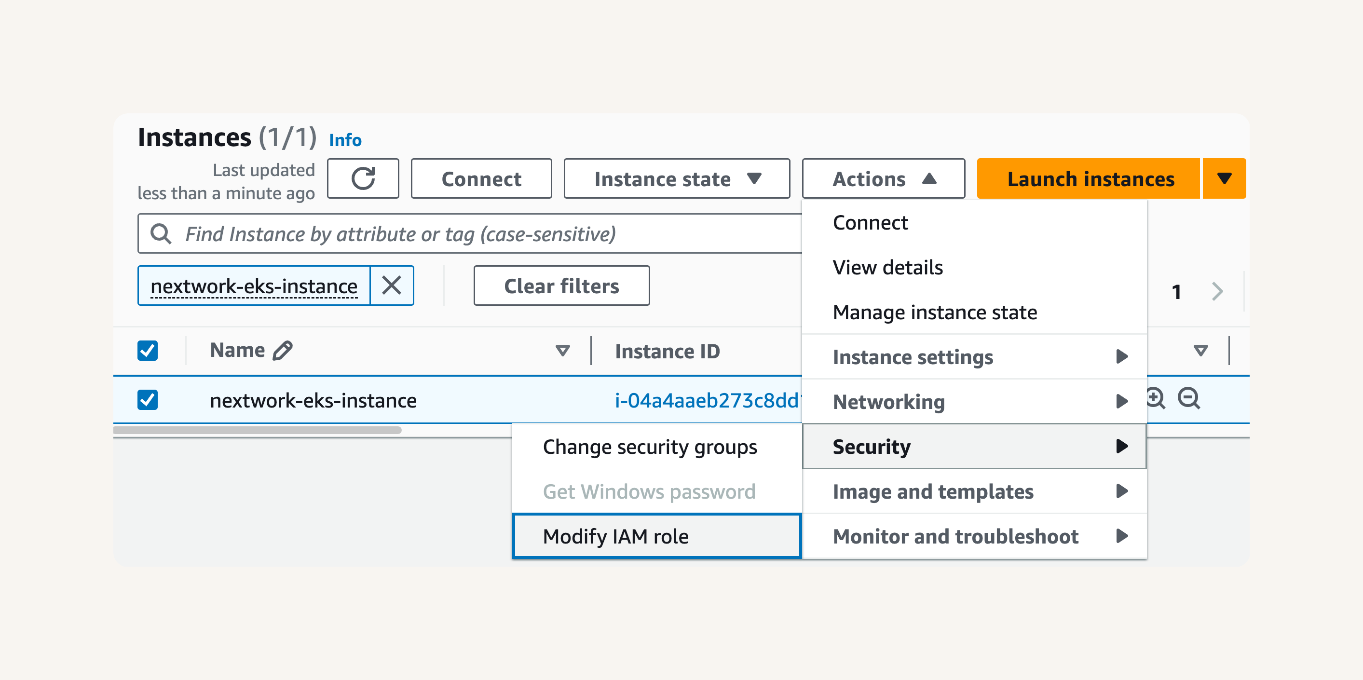Click the Find Instance search field

pyautogui.click(x=470, y=234)
